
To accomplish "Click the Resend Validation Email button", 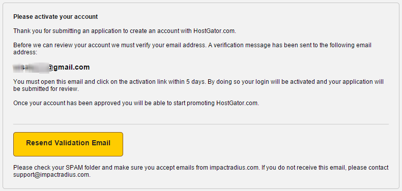I will [x=68, y=144].
